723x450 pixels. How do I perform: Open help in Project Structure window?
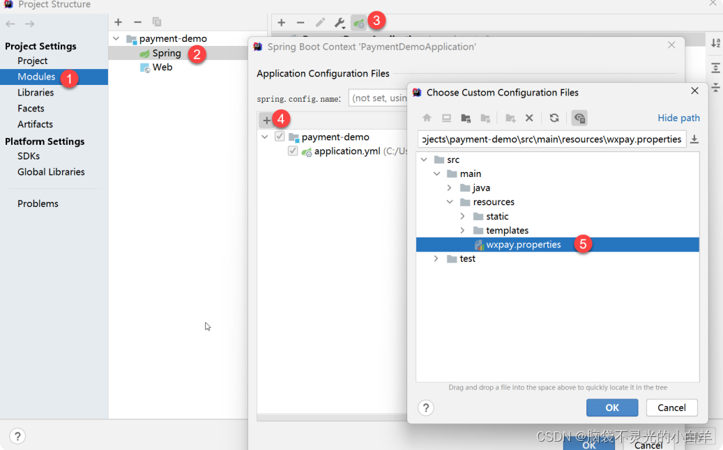(x=17, y=436)
